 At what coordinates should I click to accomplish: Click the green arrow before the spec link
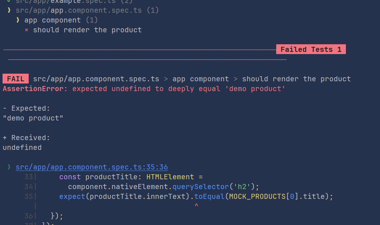point(9,167)
